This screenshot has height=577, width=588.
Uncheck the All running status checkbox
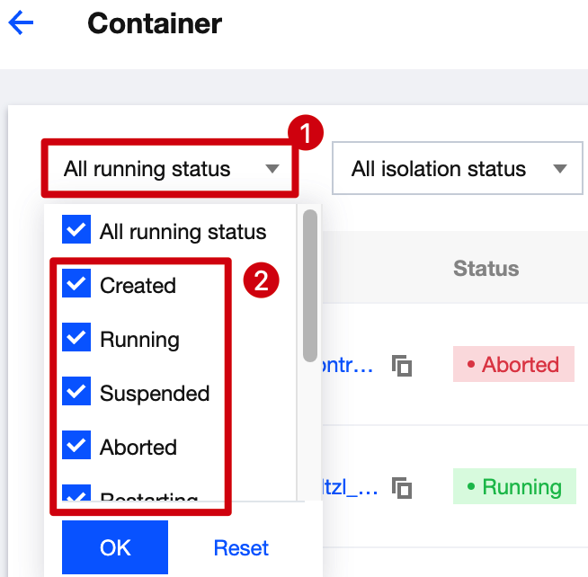click(76, 230)
